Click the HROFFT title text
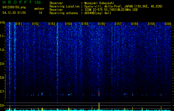 click(17, 2)
